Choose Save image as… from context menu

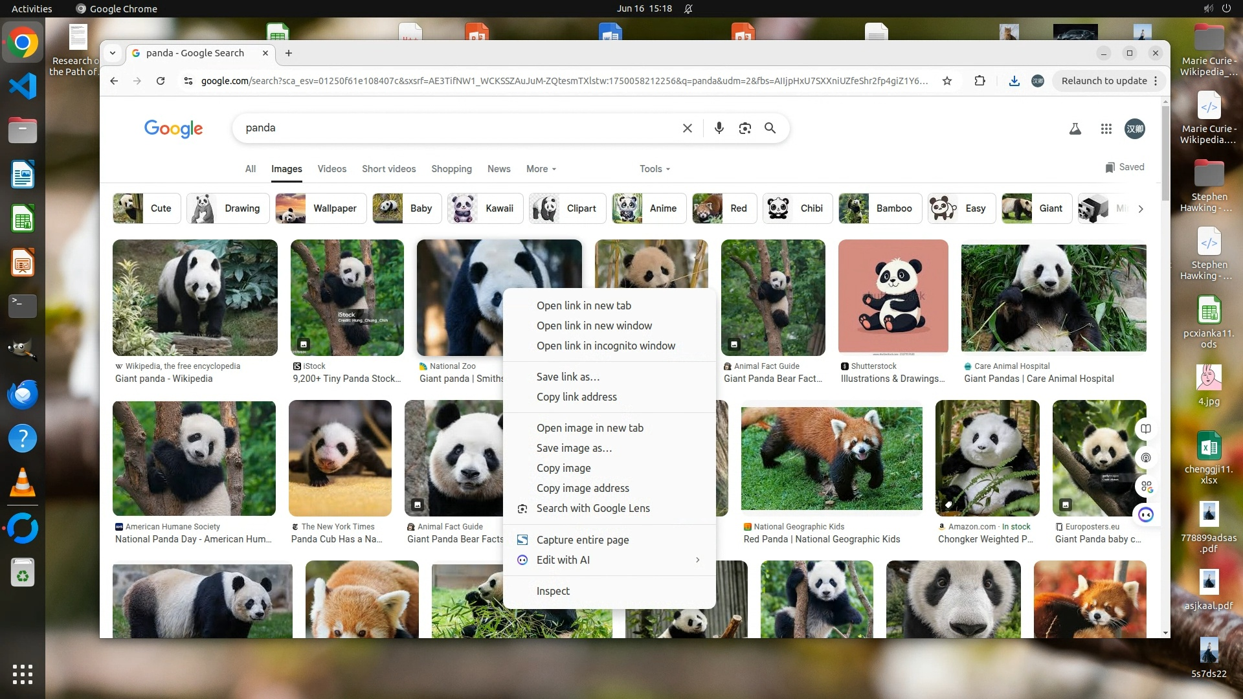click(x=574, y=448)
